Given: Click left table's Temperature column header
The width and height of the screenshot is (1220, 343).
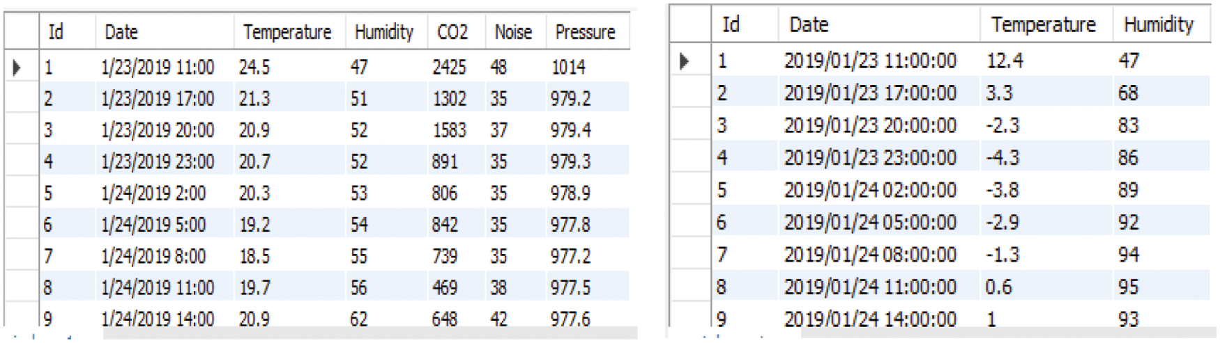Looking at the screenshot, I should tap(287, 32).
